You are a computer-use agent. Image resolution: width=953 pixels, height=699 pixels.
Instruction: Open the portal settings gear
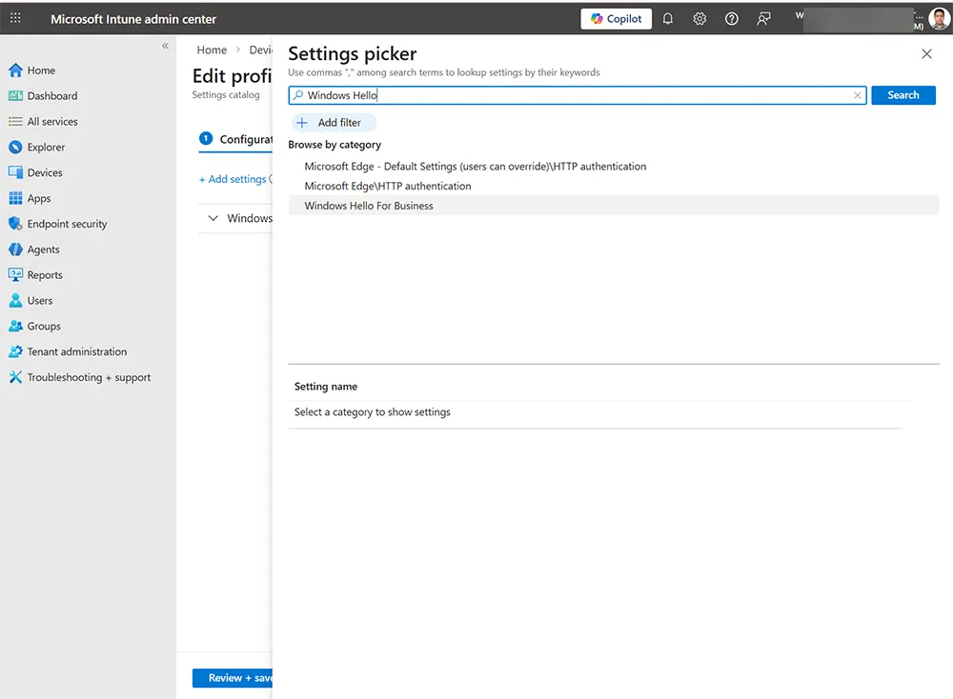click(x=700, y=18)
